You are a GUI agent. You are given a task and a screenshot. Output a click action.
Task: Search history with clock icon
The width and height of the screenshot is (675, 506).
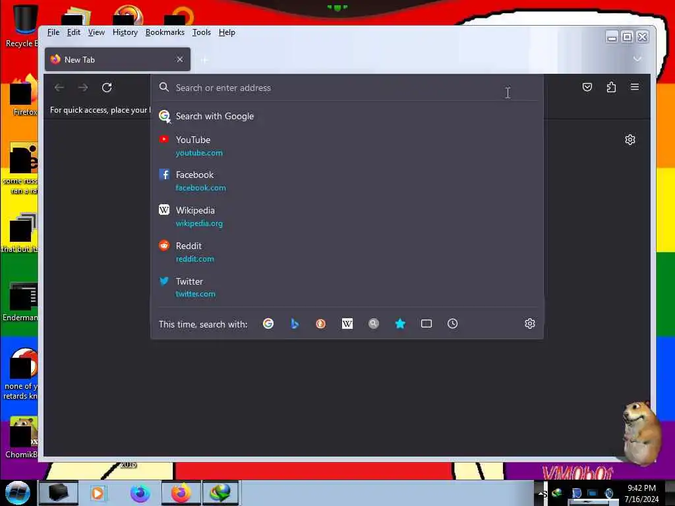(452, 323)
